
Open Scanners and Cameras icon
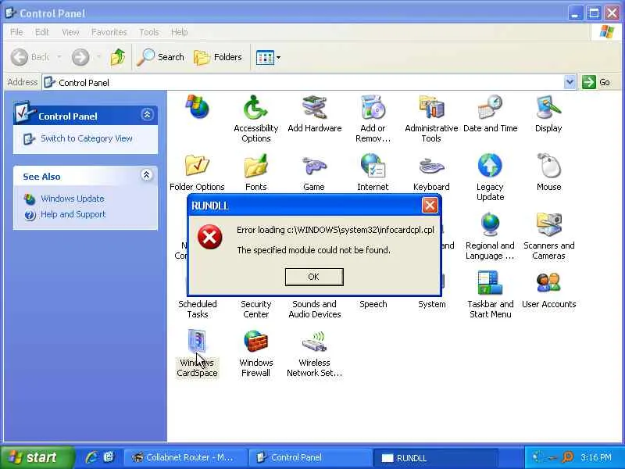click(548, 236)
